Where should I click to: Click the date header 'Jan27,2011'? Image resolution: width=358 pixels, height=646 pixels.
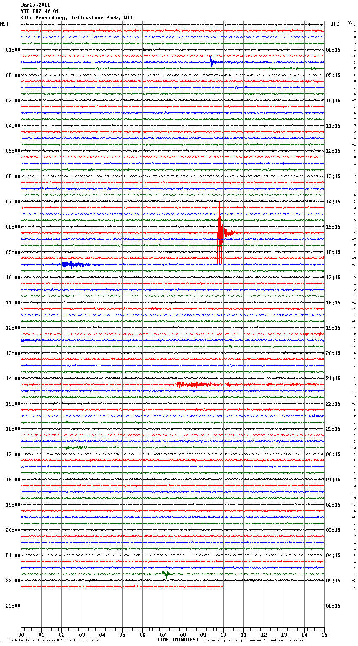click(35, 5)
